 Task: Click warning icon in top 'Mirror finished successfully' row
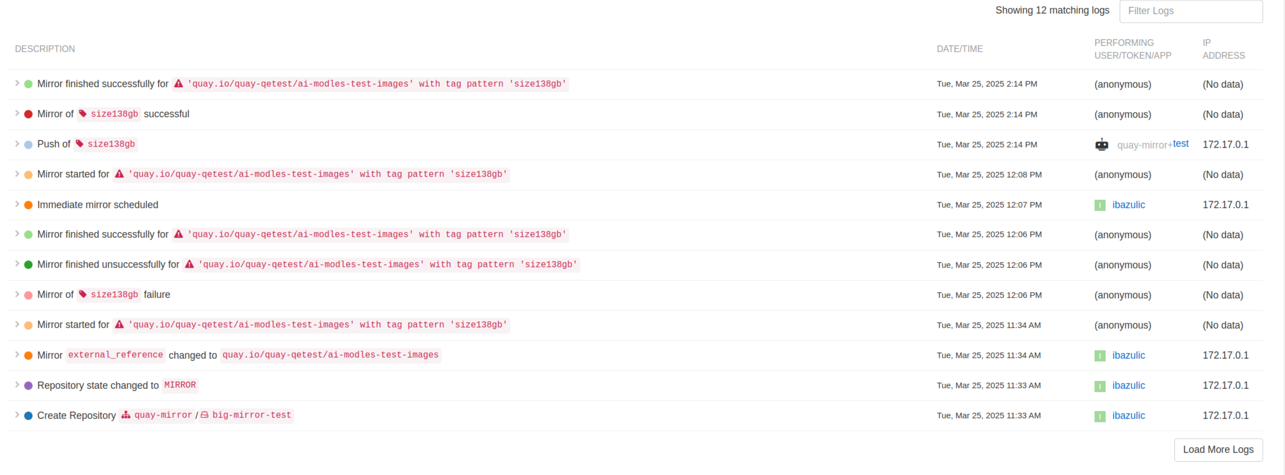point(179,84)
